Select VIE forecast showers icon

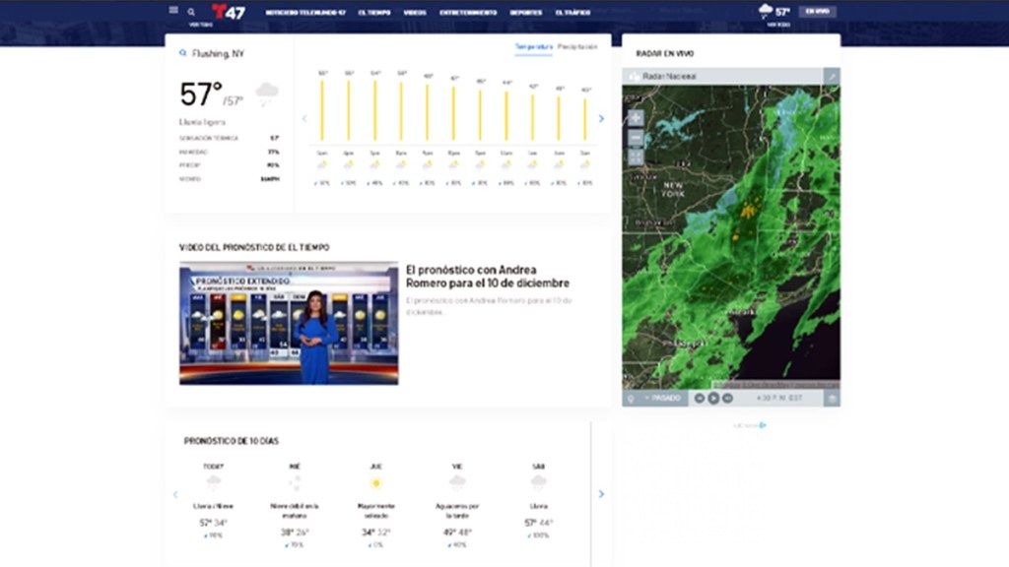tap(457, 482)
